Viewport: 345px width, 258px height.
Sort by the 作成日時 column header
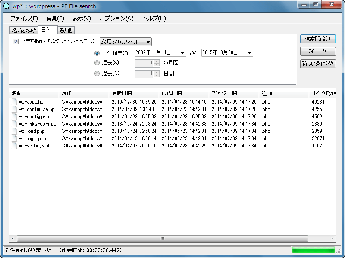[x=184, y=93]
